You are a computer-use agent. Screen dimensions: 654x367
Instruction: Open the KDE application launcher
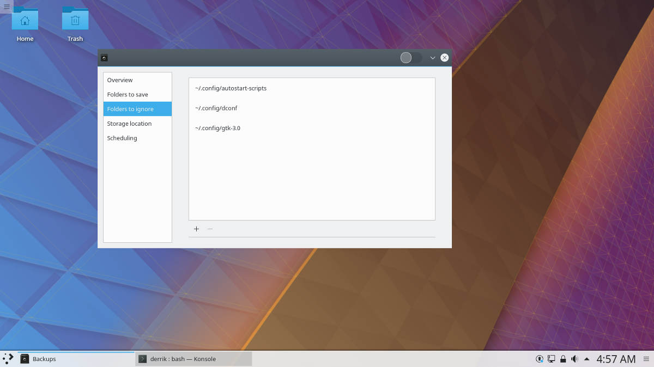8,358
